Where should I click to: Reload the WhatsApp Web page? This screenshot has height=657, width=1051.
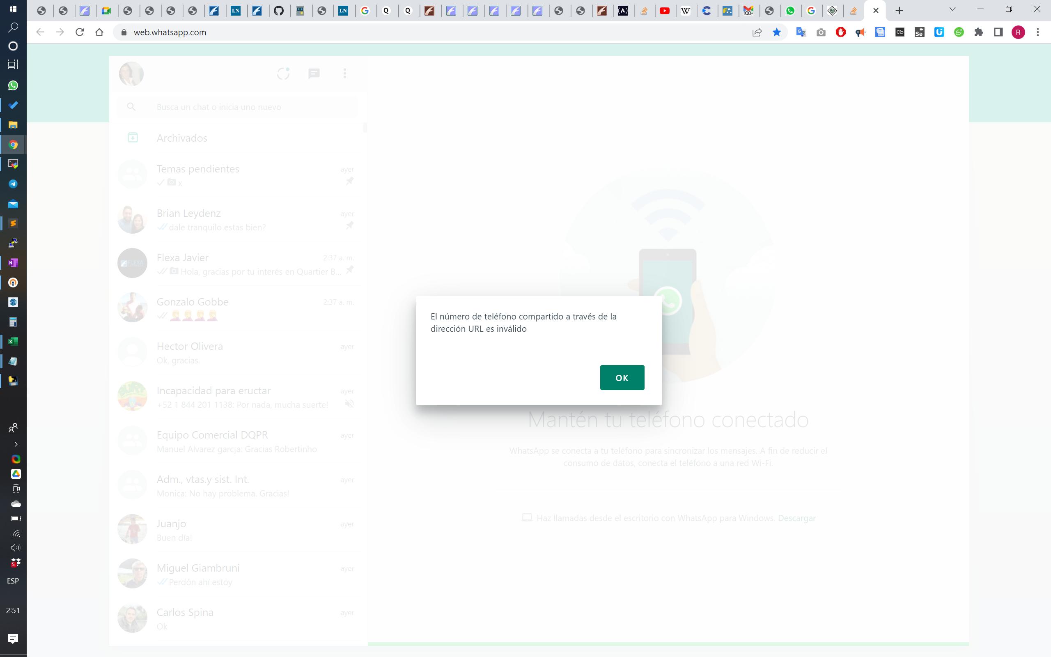80,32
